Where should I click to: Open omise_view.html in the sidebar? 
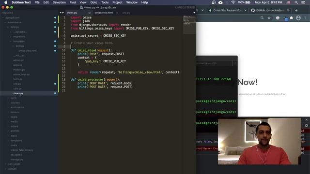point(28,51)
